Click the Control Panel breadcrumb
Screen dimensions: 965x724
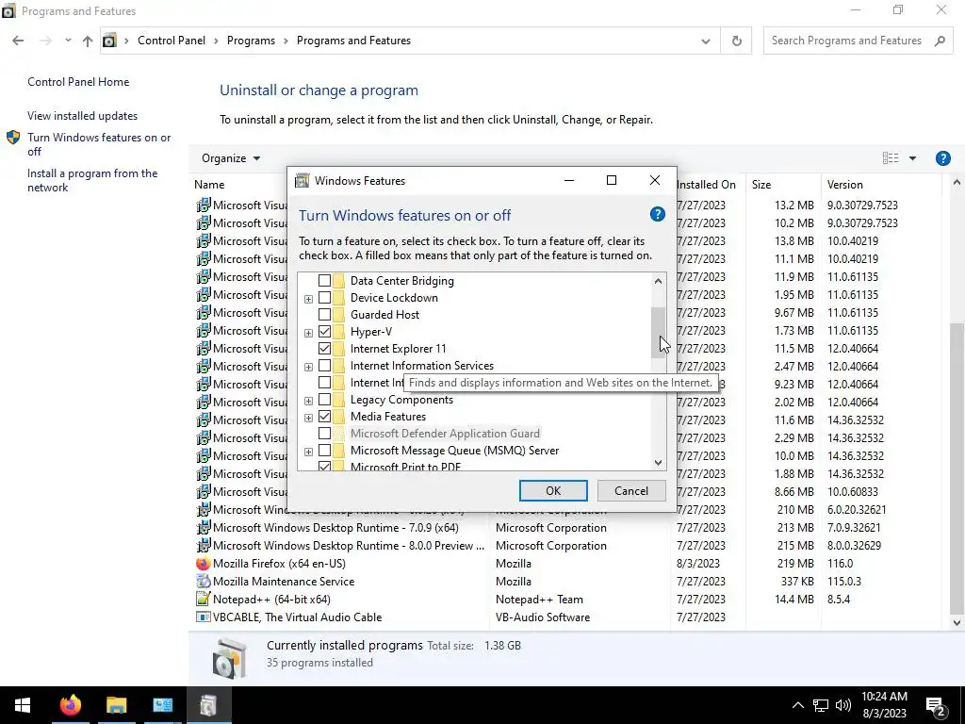tap(172, 41)
